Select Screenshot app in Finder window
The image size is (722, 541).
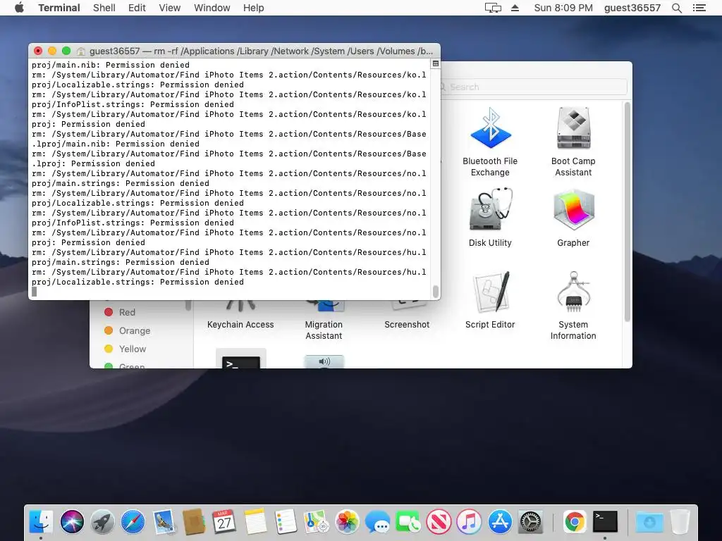pyautogui.click(x=407, y=324)
